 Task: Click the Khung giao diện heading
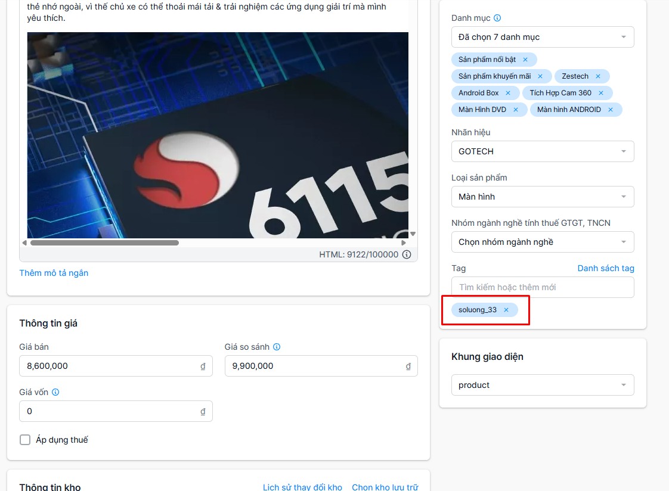click(x=487, y=357)
